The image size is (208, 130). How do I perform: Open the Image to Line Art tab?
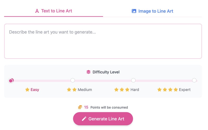click(152, 11)
